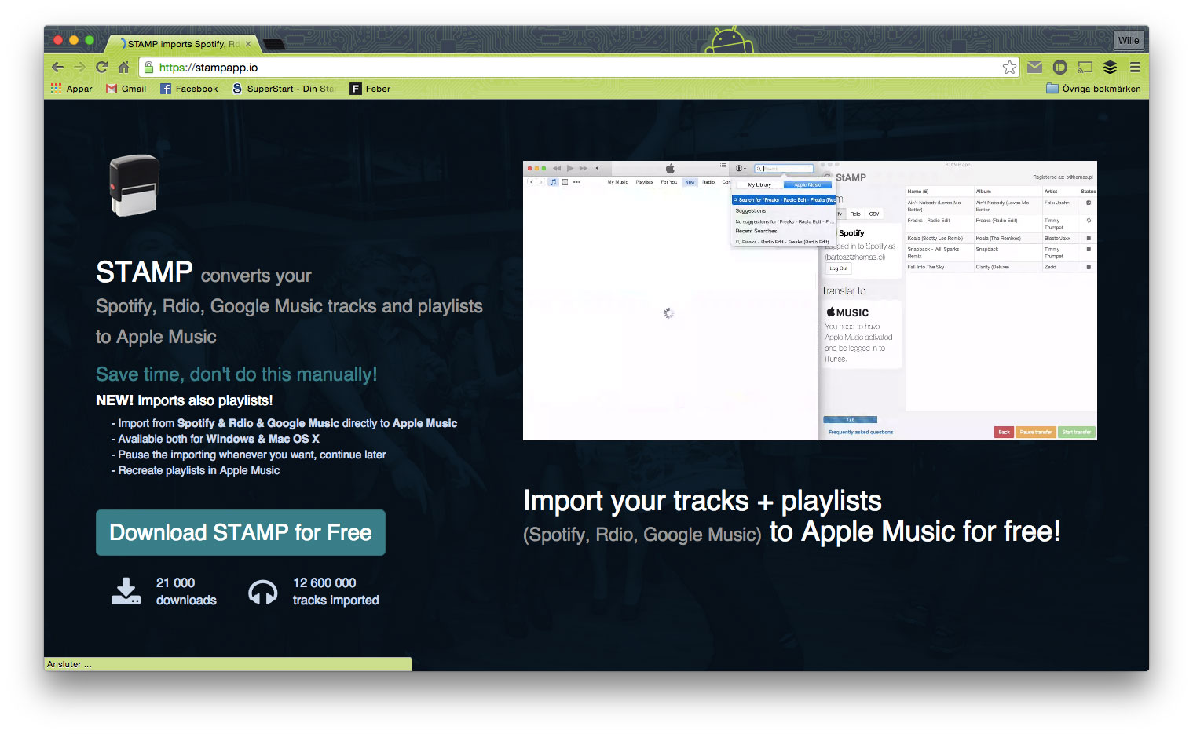Image resolution: width=1193 pixels, height=734 pixels.
Task: Click the 'Import your tracks + playlists' heading
Action: (702, 501)
